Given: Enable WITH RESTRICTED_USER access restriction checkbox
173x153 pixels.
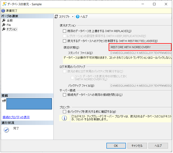Looking at the screenshot, I should [x=65, y=41].
